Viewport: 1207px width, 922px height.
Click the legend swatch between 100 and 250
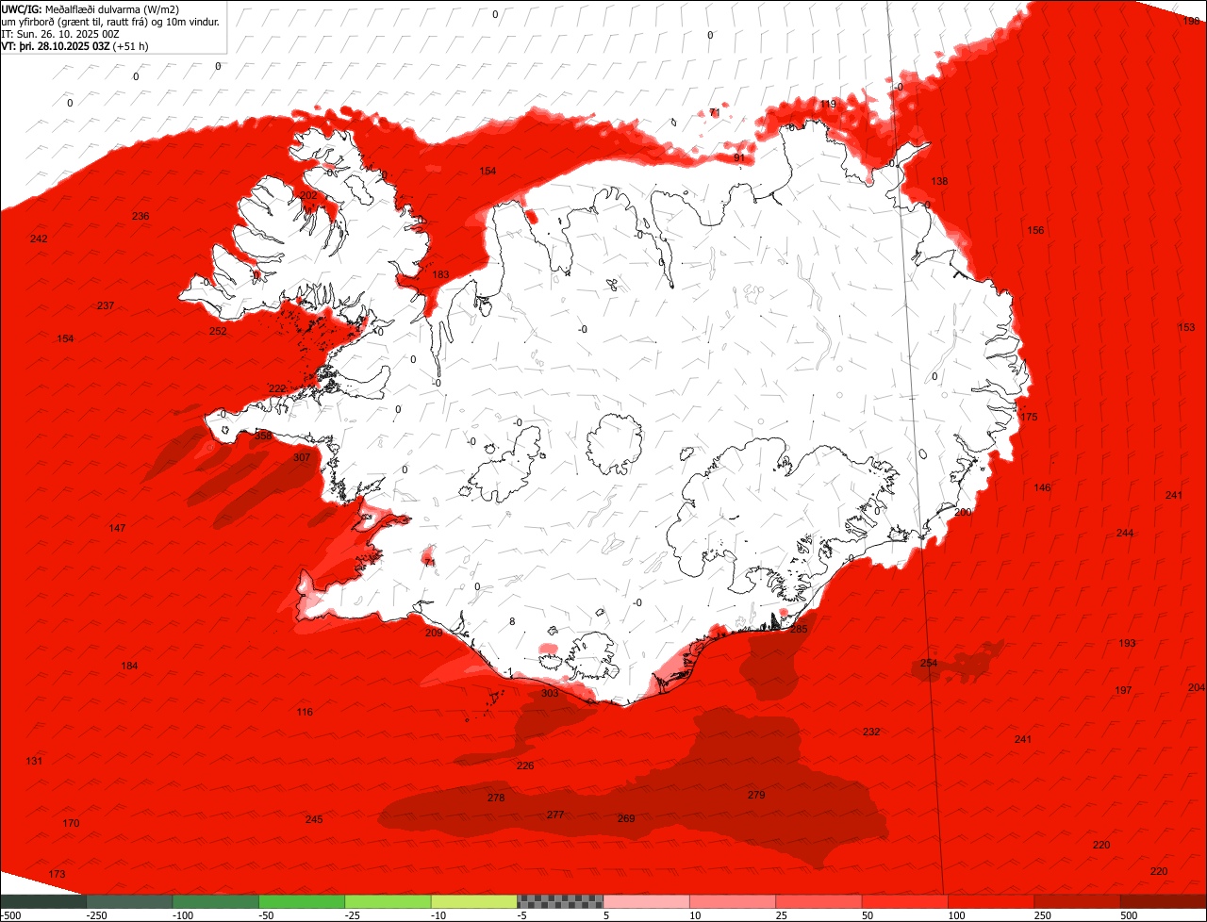(991, 901)
